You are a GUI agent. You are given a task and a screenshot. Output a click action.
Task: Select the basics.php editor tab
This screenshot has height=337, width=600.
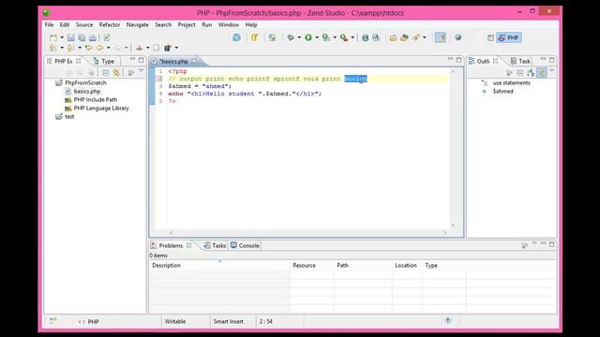coord(173,61)
